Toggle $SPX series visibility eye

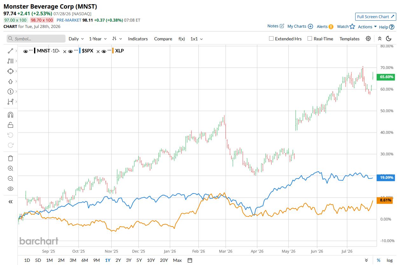pyautogui.click(x=70, y=51)
